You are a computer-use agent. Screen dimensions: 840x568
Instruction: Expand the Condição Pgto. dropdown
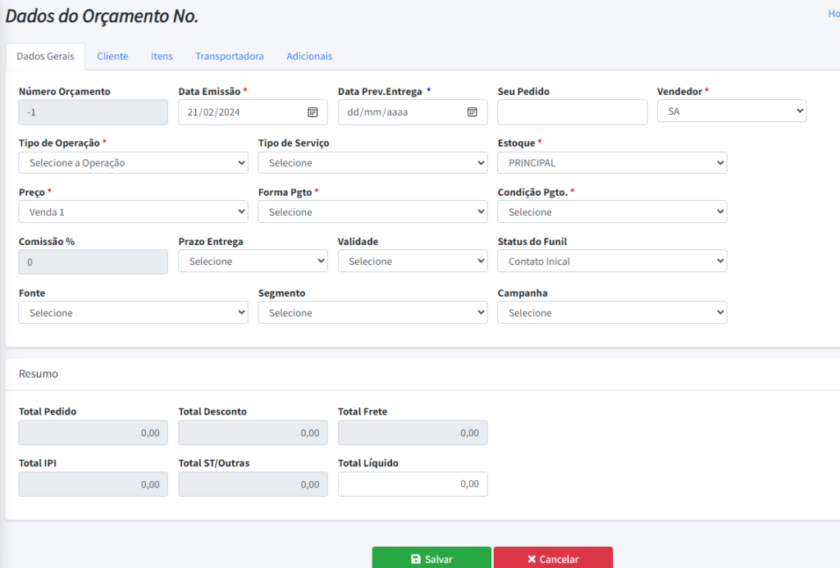tap(612, 212)
